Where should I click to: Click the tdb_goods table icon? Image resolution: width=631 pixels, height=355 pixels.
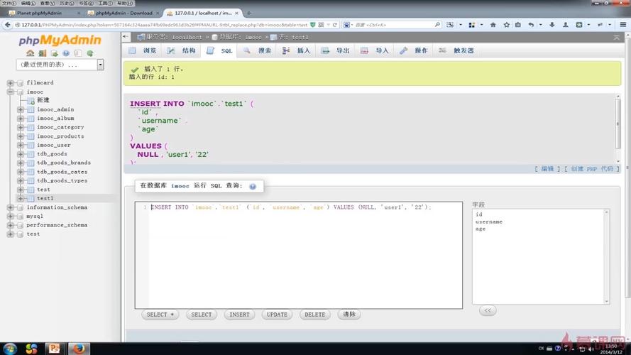(31, 154)
